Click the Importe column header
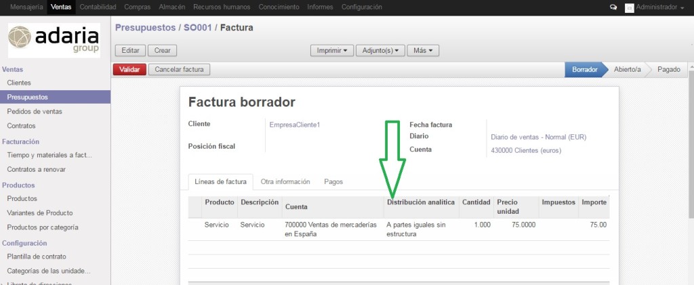694x285 pixels. tap(594, 207)
